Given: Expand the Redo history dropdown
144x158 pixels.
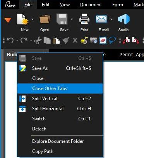Looking at the screenshot, I should point(31,40).
